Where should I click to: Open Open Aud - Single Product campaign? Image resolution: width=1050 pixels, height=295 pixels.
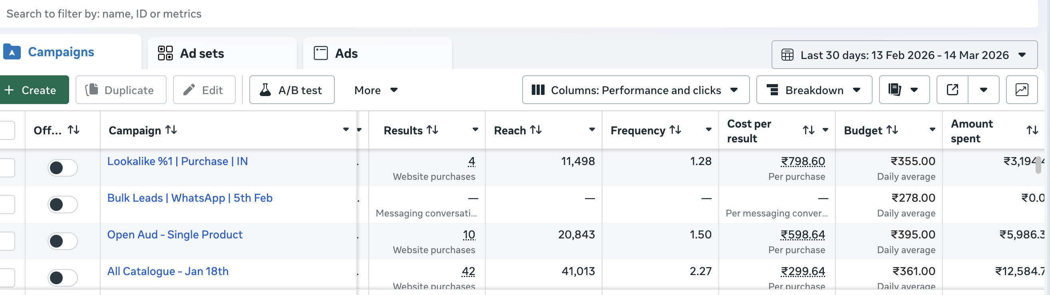point(175,234)
